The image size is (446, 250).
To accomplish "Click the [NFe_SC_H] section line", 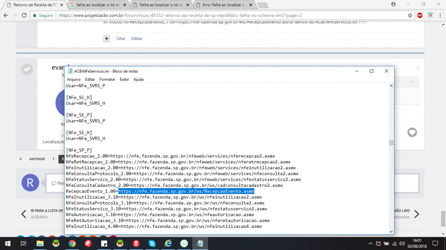I will coord(79,97).
